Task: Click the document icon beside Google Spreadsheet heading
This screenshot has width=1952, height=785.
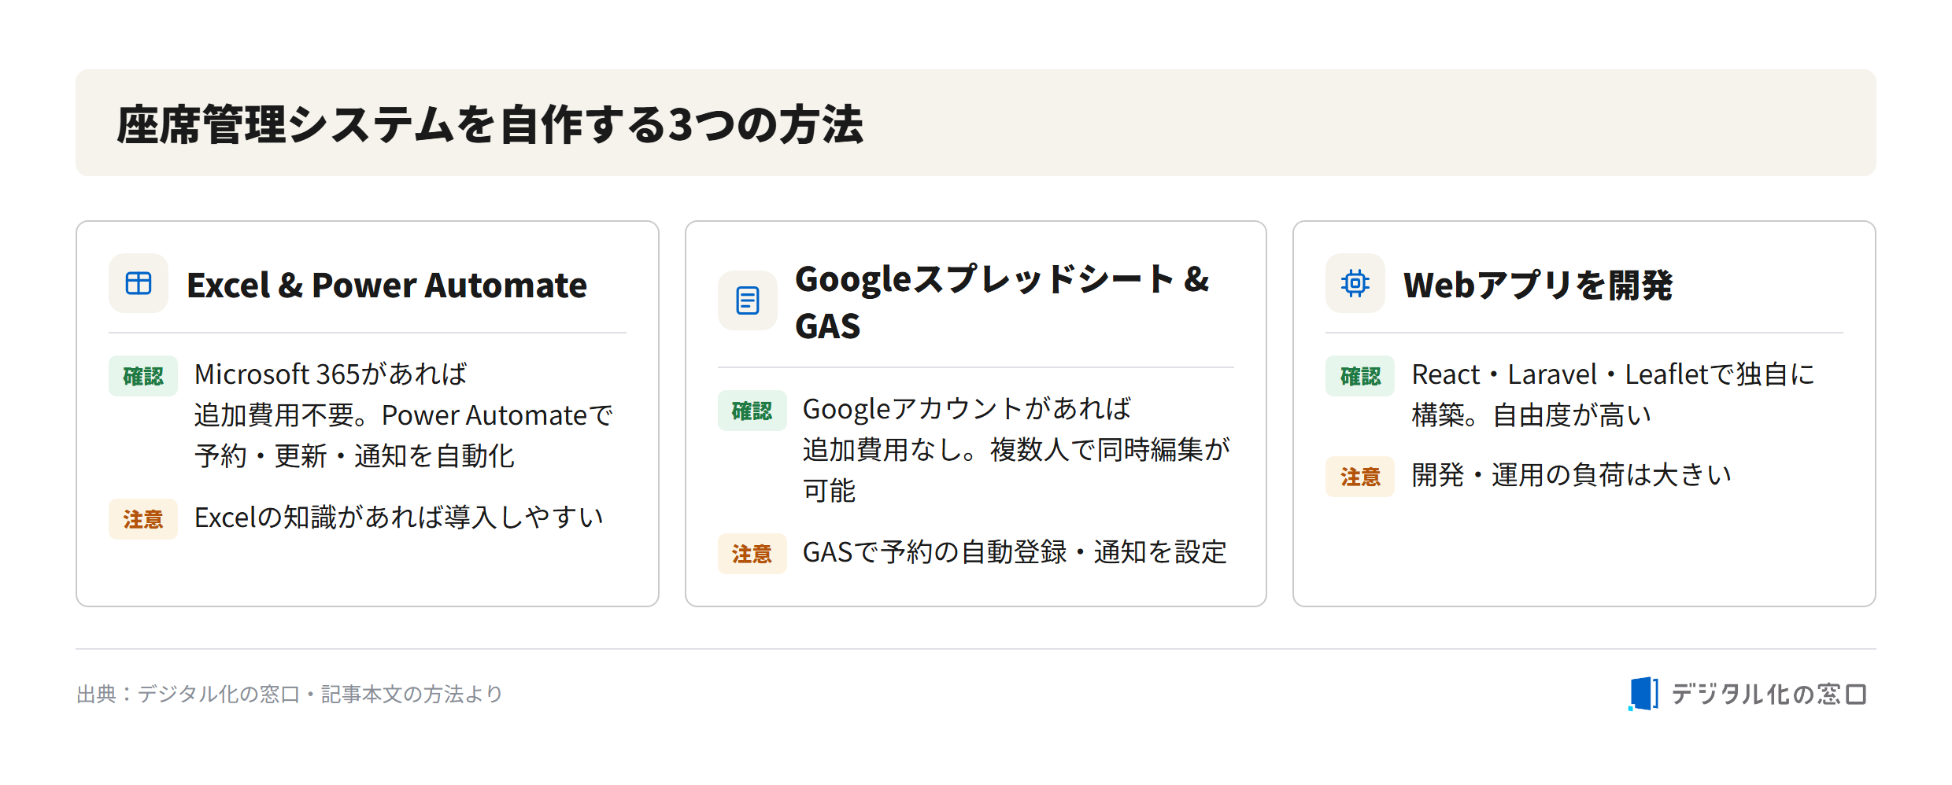Action: 747,300
